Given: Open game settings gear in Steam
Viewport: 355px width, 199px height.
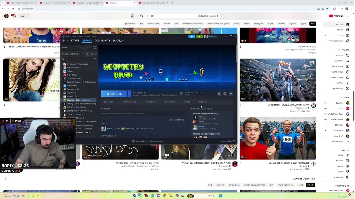Looking at the screenshot, I should 219,94.
